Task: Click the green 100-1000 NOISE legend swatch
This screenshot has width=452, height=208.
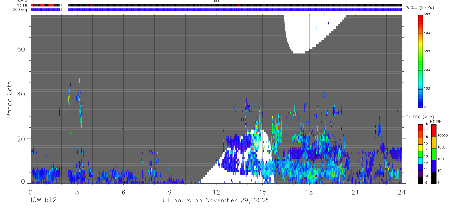Action: (433, 154)
